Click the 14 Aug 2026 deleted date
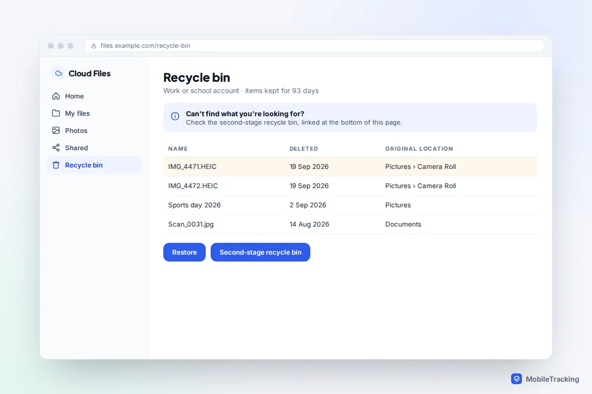This screenshot has height=394, width=592. pyautogui.click(x=309, y=224)
